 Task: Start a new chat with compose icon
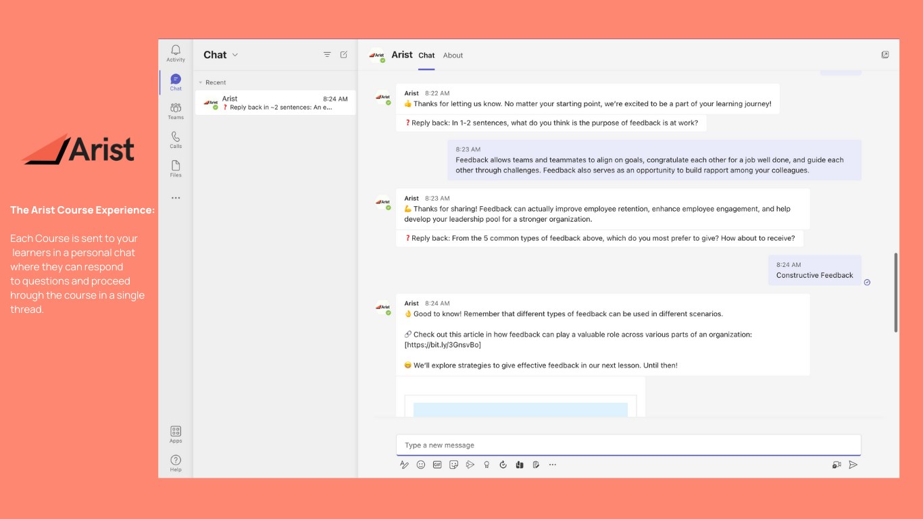coord(344,55)
